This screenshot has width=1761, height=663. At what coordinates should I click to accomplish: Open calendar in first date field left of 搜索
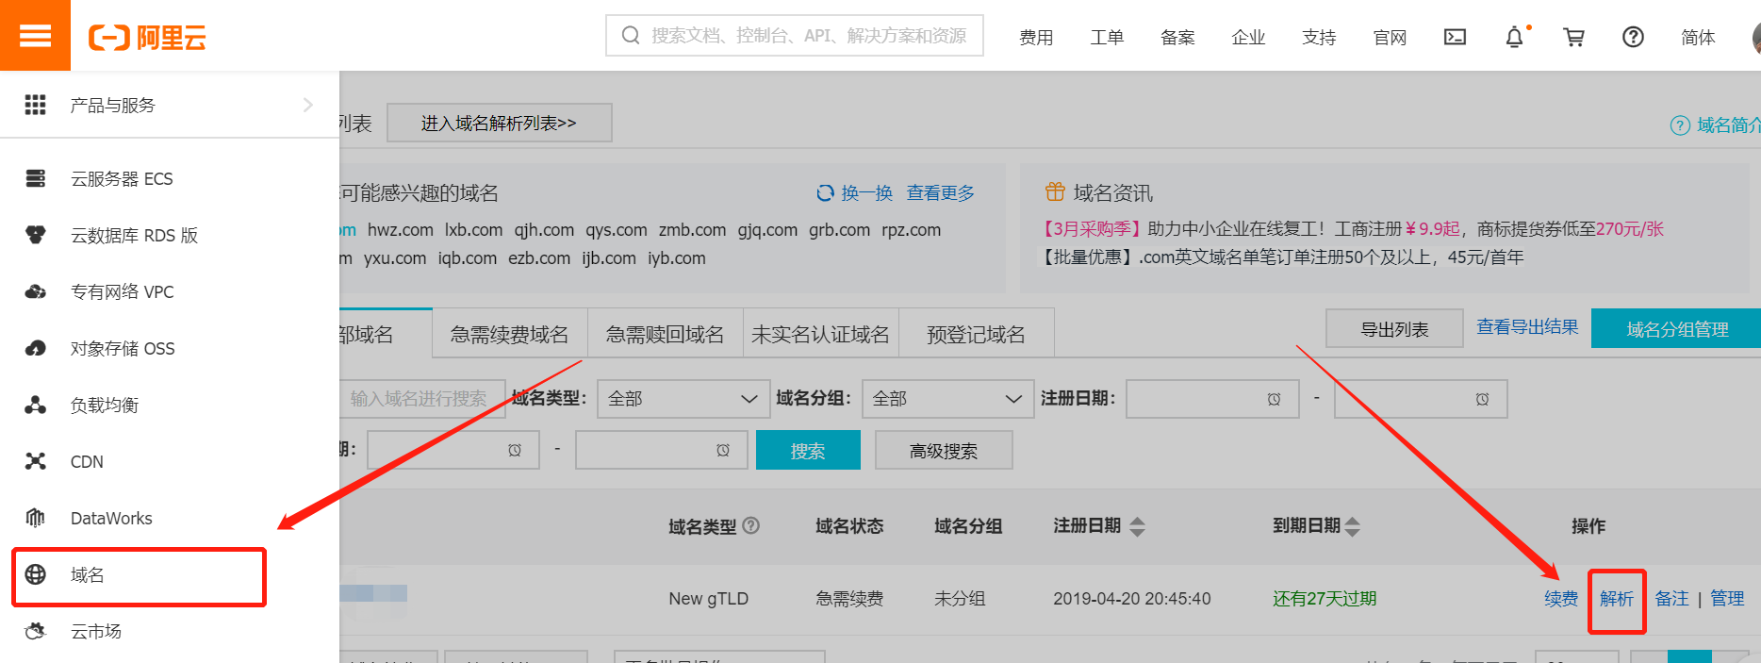point(515,450)
